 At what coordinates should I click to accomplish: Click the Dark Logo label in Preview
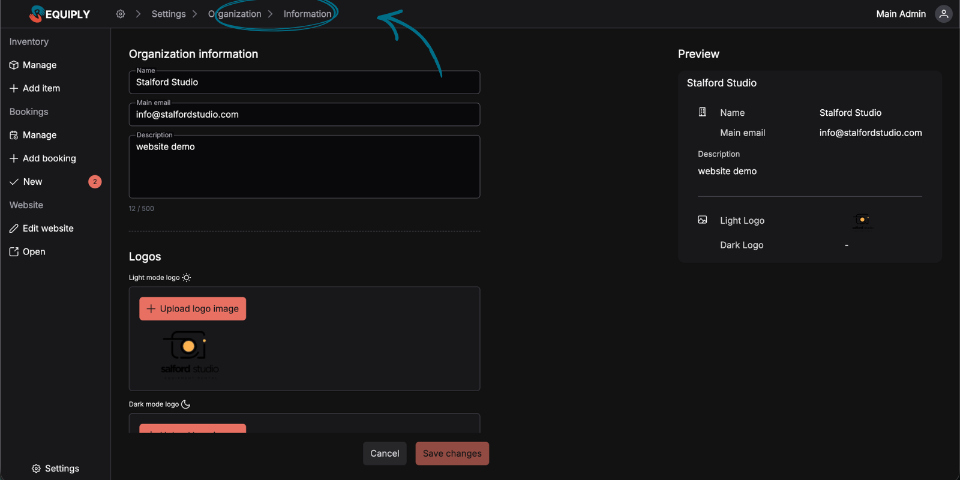(742, 245)
